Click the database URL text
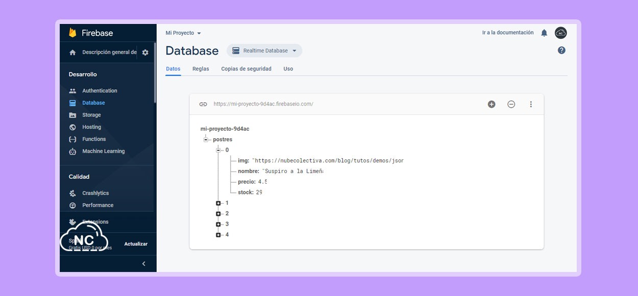Image resolution: width=638 pixels, height=296 pixels. [263, 104]
